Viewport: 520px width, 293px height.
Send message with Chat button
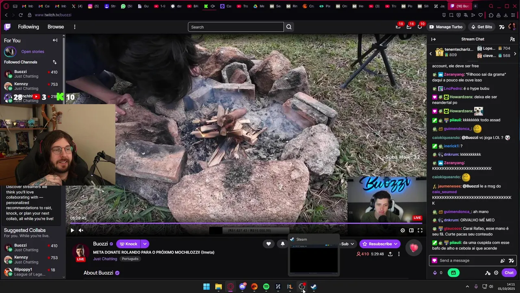[x=509, y=273]
